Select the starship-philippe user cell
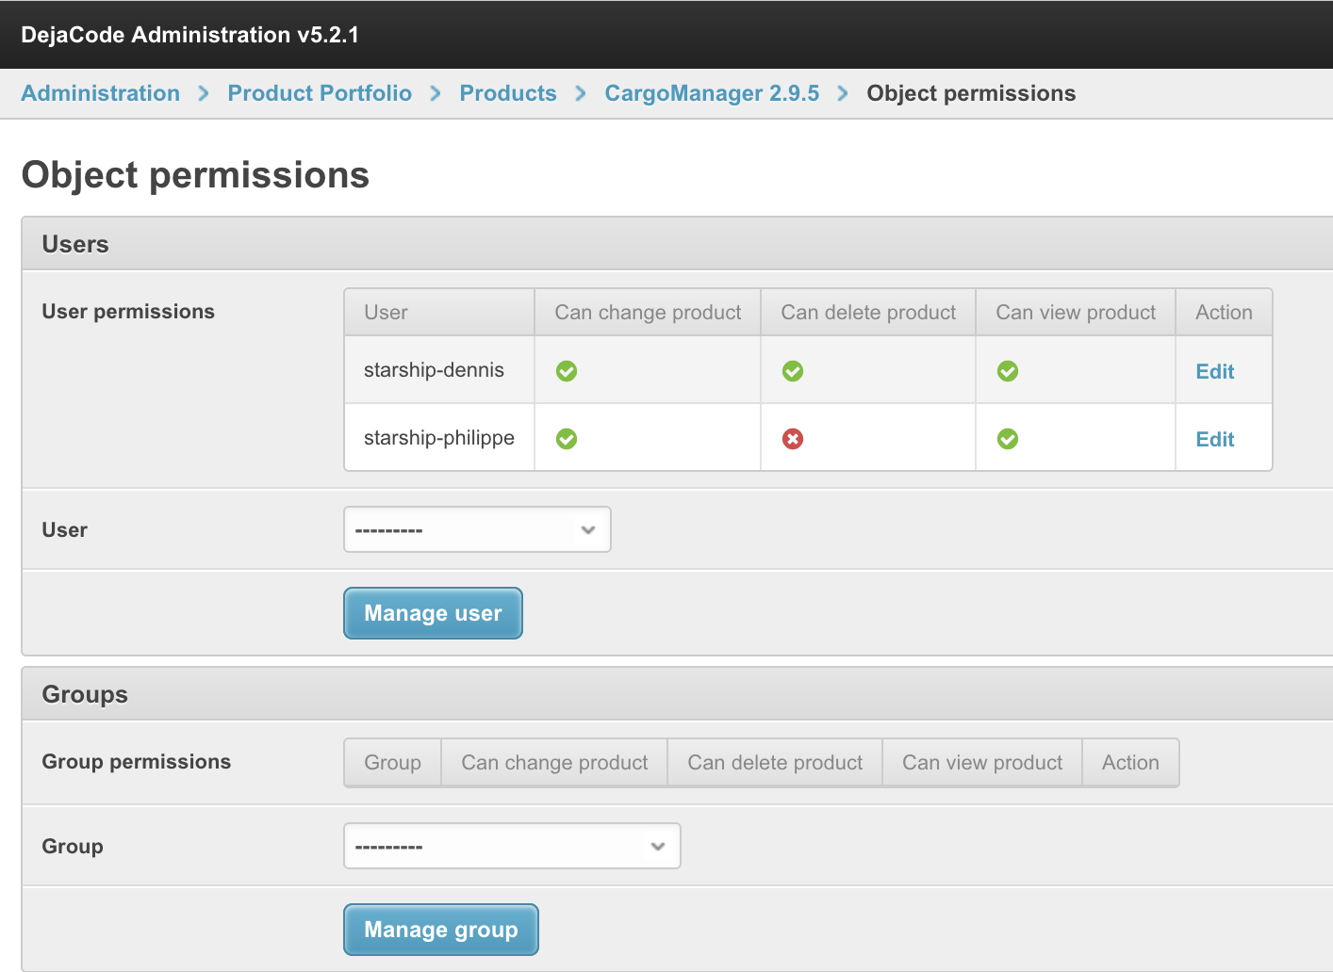The width and height of the screenshot is (1333, 972). click(x=439, y=438)
